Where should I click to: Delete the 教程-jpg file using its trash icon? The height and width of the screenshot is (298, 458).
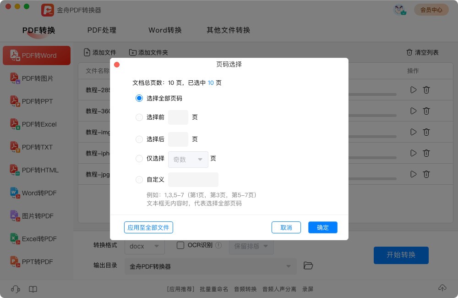[x=426, y=174]
